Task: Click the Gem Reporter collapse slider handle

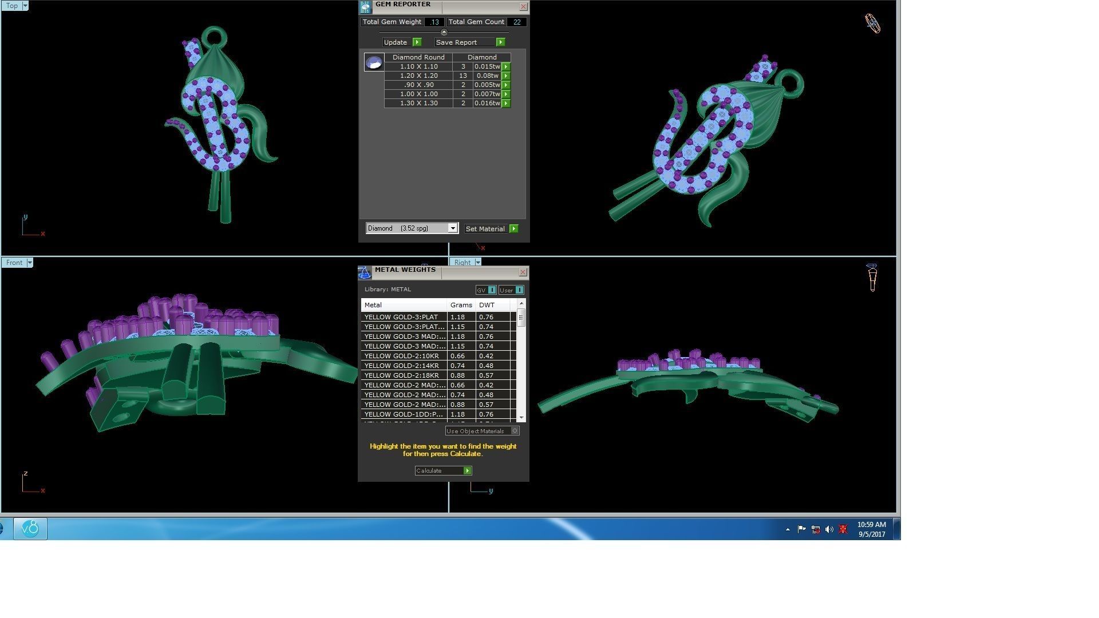Action: coord(444,32)
